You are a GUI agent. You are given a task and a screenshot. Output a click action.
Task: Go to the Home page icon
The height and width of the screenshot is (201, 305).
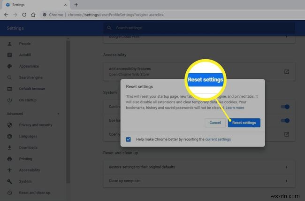[33, 15]
